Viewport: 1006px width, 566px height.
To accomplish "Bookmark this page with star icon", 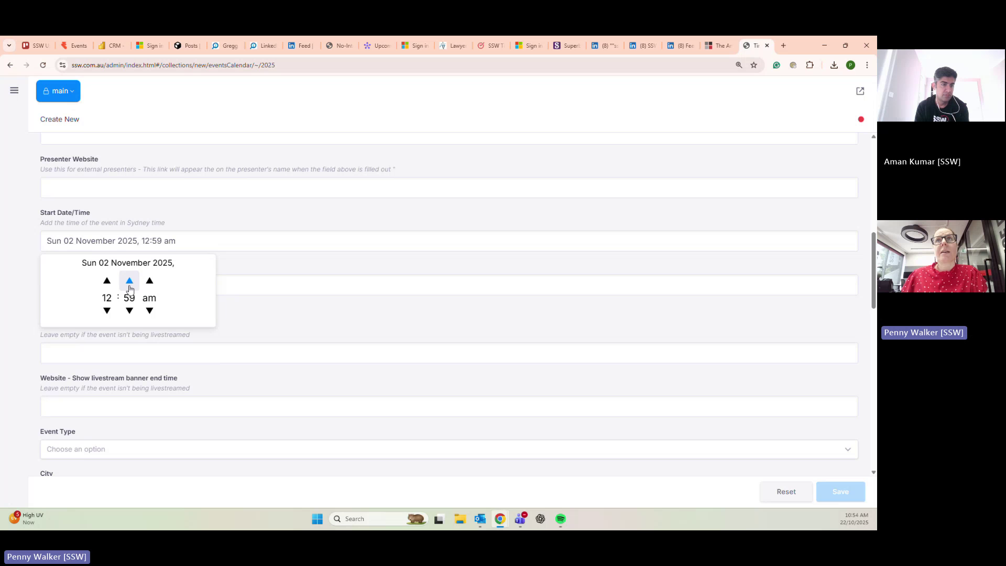I will pyautogui.click(x=753, y=65).
